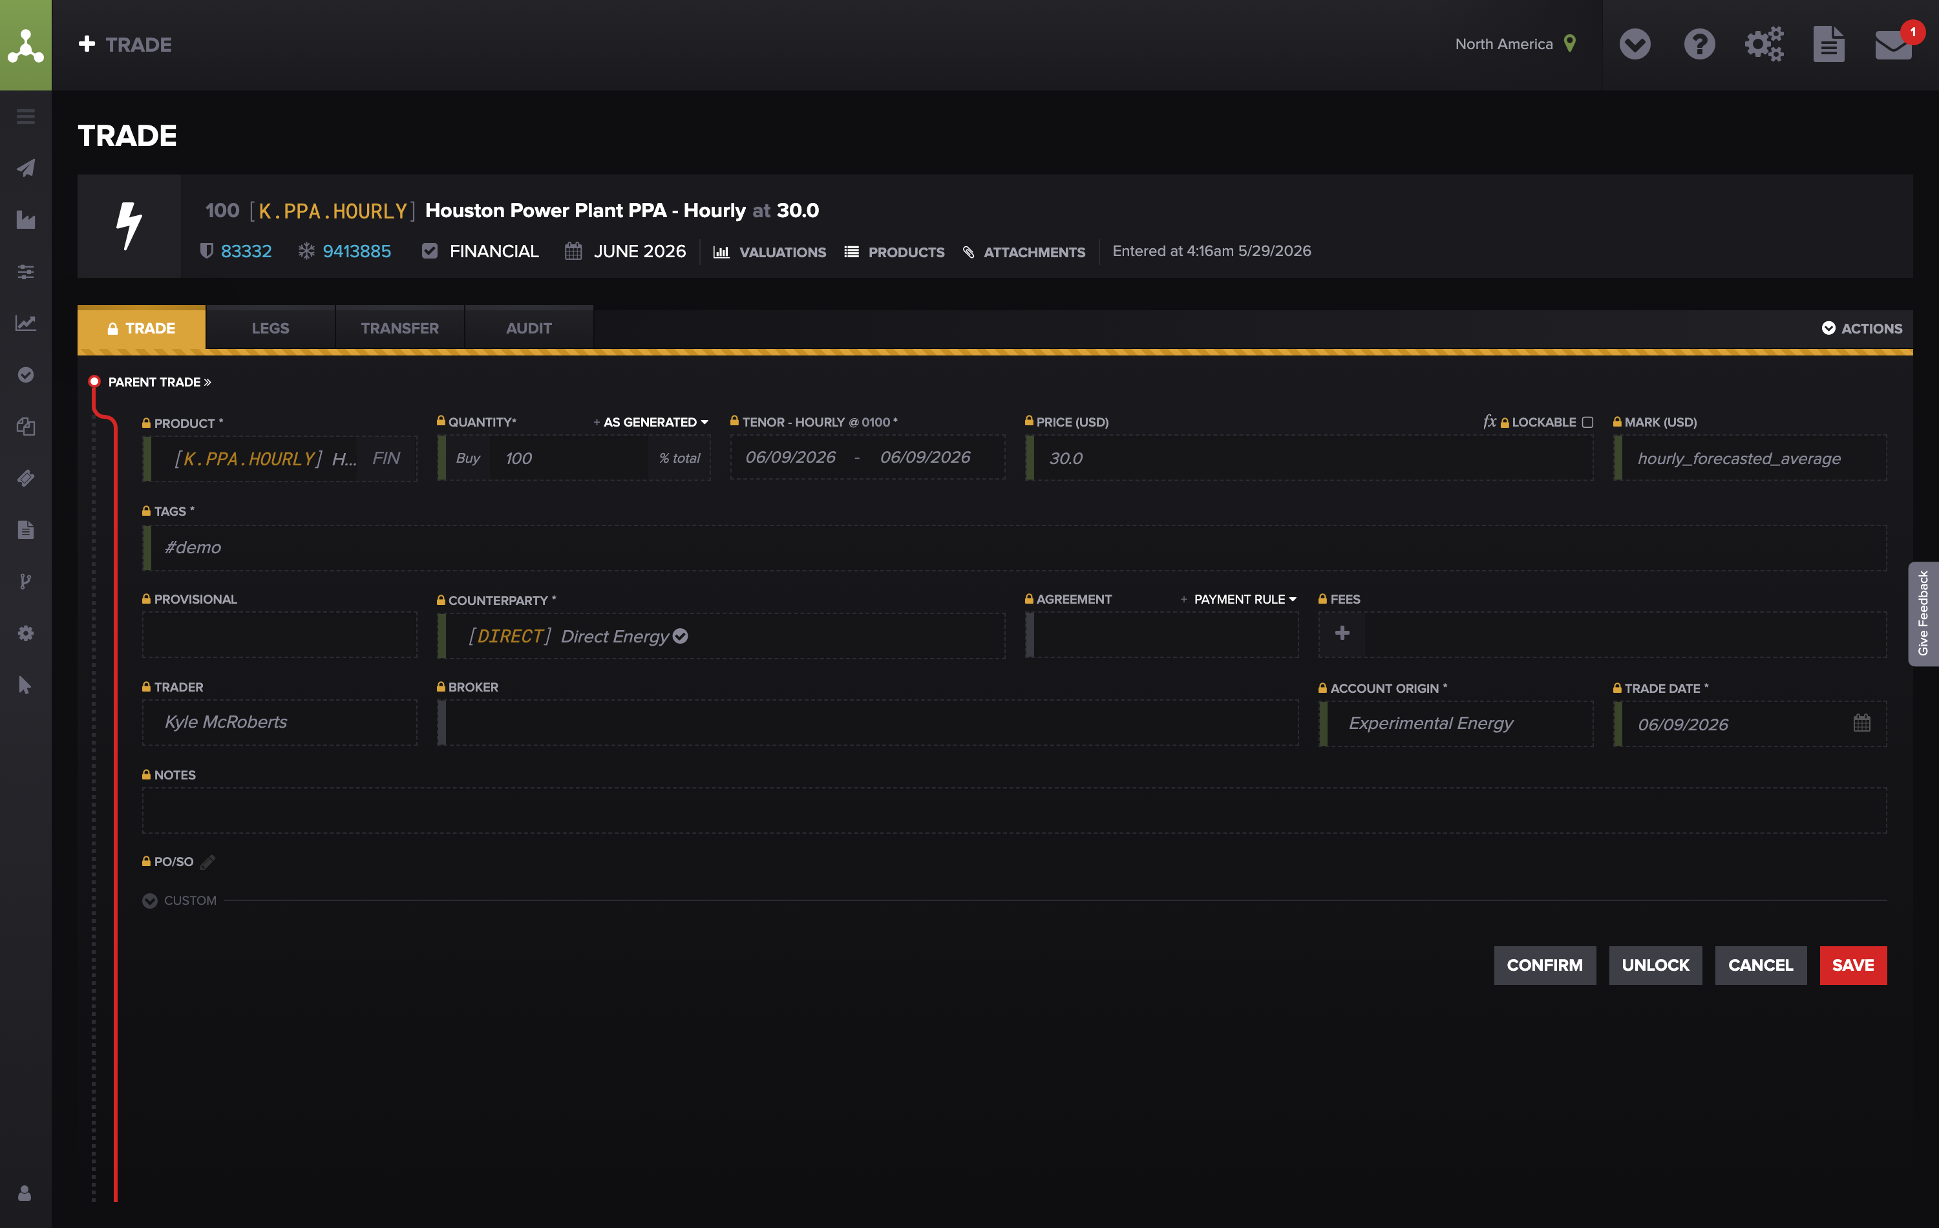Screen dimensions: 1939x1228
Task: Toggle the FINANCIAL checkbox in header
Action: (x=430, y=251)
